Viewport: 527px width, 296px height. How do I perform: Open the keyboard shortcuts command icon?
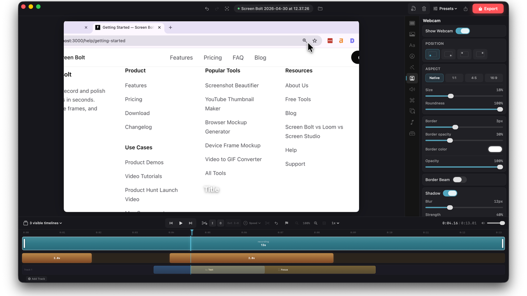pyautogui.click(x=412, y=100)
